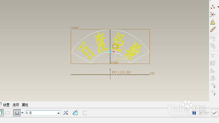The width and height of the screenshot is (219, 123).
Task: Select the Round tool icon
Action: tap(213, 86)
